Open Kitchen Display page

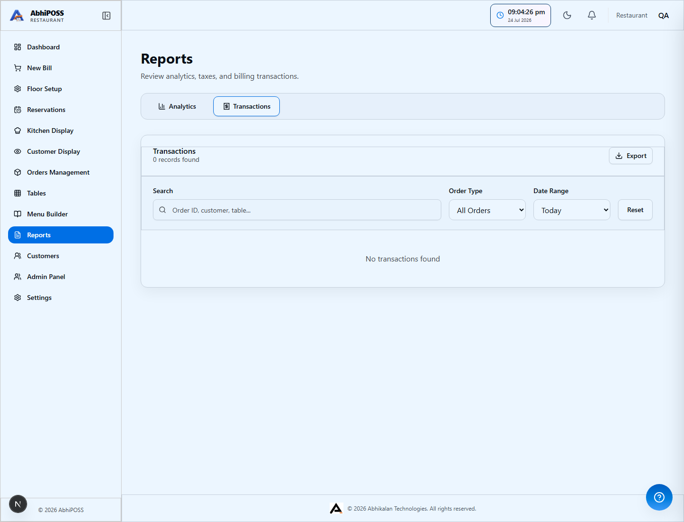tap(61, 130)
